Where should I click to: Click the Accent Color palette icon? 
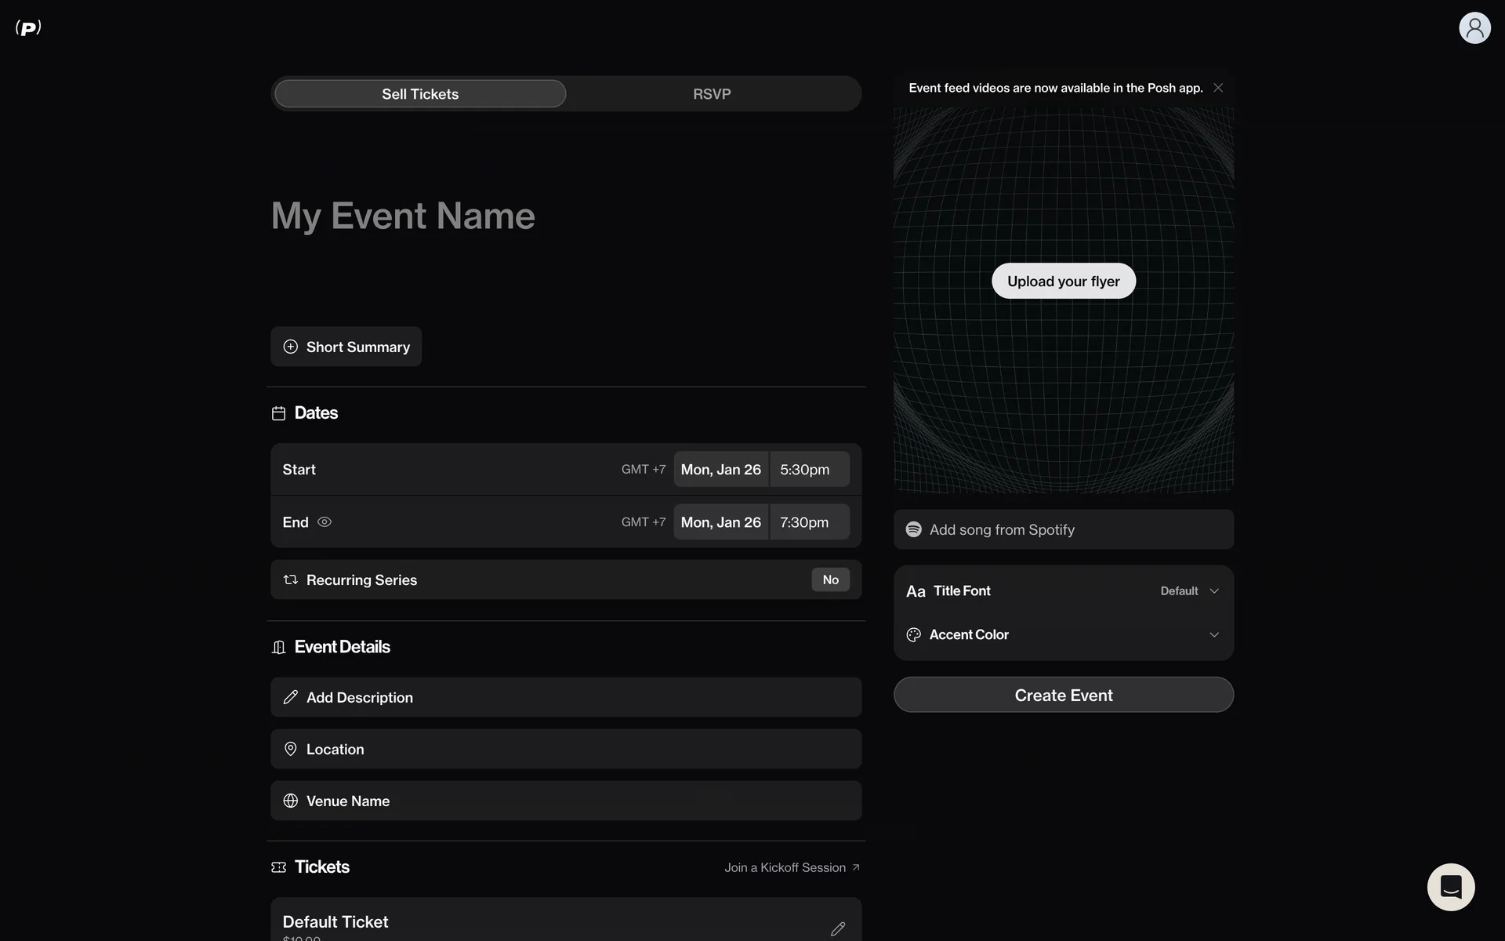coord(913,634)
